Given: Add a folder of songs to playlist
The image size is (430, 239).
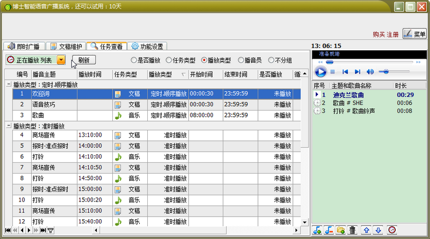Looking at the screenshot, I should coord(341,230).
